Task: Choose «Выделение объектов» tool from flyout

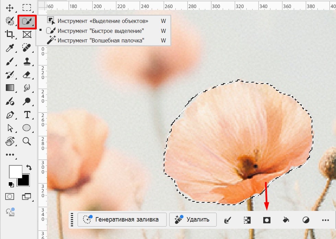Action: (103, 21)
